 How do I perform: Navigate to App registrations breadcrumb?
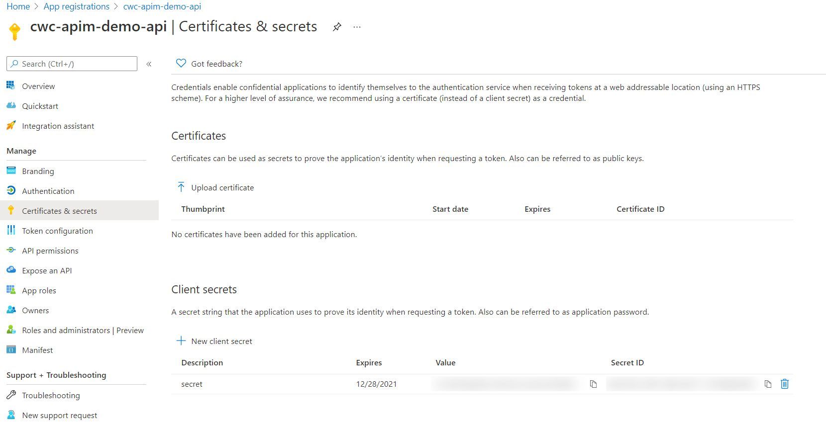pos(76,6)
